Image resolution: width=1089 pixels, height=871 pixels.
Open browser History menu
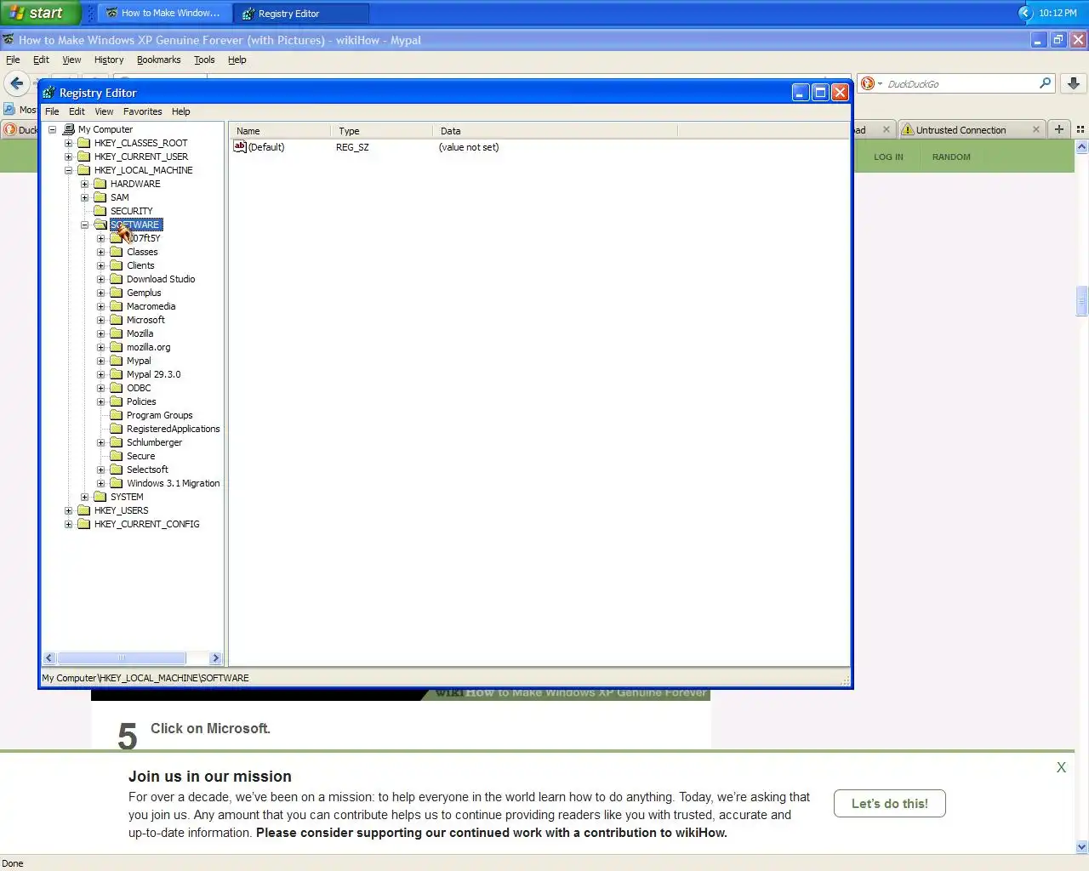109,60
